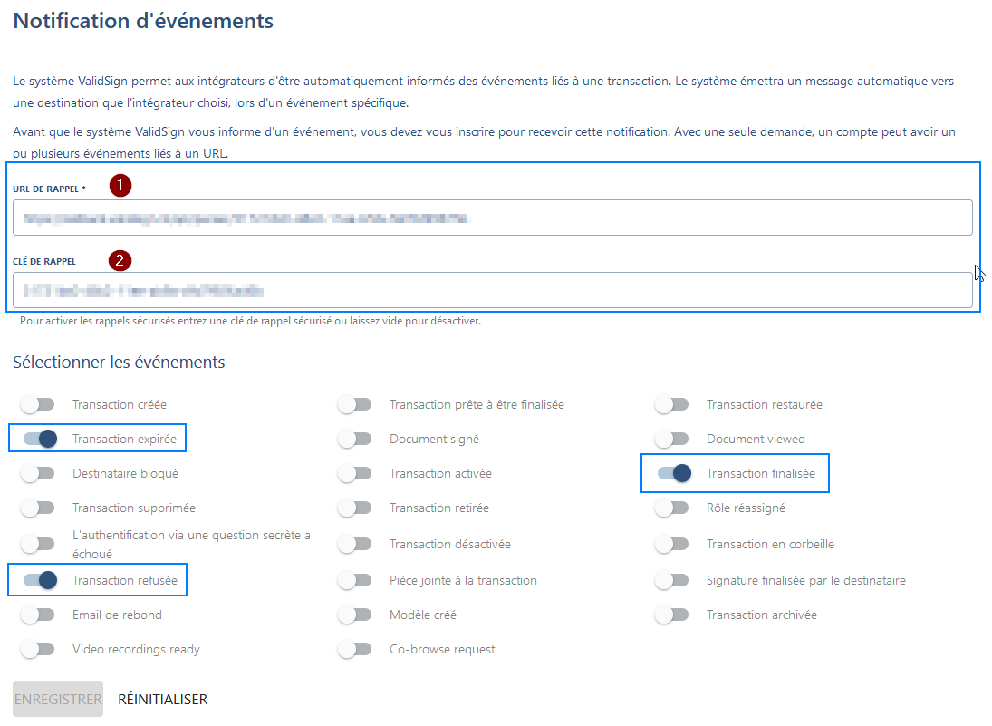Enable the Transaction créée toggle
The height and width of the screenshot is (726, 992).
(x=38, y=404)
